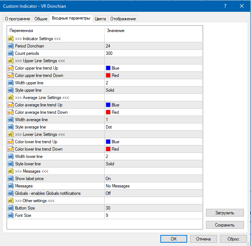Viewport: 251px width, 246px height.
Task: Click the string icon beside Average Line Settings
Action: click(x=10, y=98)
